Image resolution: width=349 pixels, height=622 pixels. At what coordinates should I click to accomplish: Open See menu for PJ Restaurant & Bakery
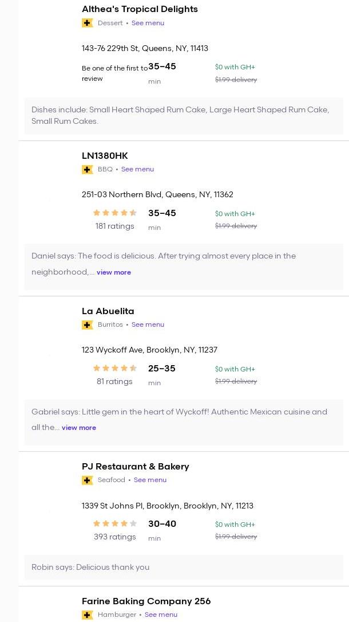tap(150, 480)
